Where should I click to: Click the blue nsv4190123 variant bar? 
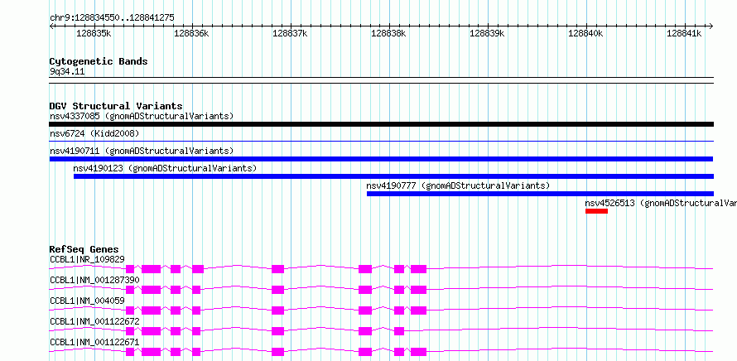click(393, 176)
